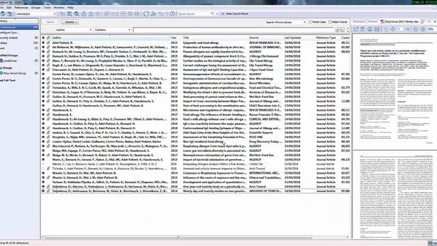Viewport: 437px width, 246px height.
Task: Click paperclip icon in Adel-Patient, K. row
Action: [48, 42]
